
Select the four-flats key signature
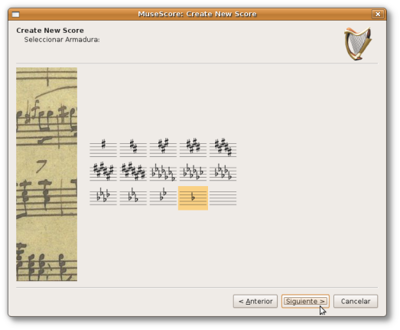click(103, 198)
